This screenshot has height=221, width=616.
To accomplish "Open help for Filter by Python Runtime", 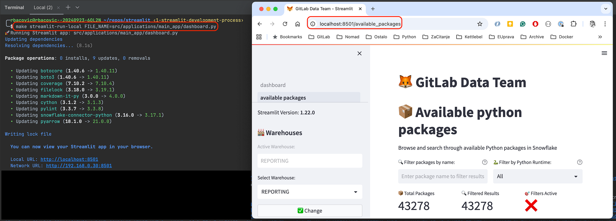I will [580, 162].
